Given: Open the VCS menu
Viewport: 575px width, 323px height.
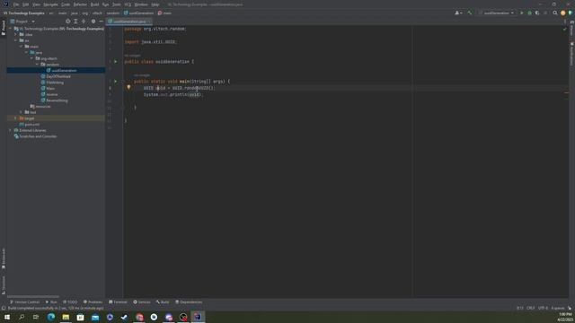Looking at the screenshot, I should tap(128, 4).
